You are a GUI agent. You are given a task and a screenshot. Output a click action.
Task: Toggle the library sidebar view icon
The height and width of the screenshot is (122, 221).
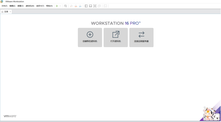click(x=86, y=6)
